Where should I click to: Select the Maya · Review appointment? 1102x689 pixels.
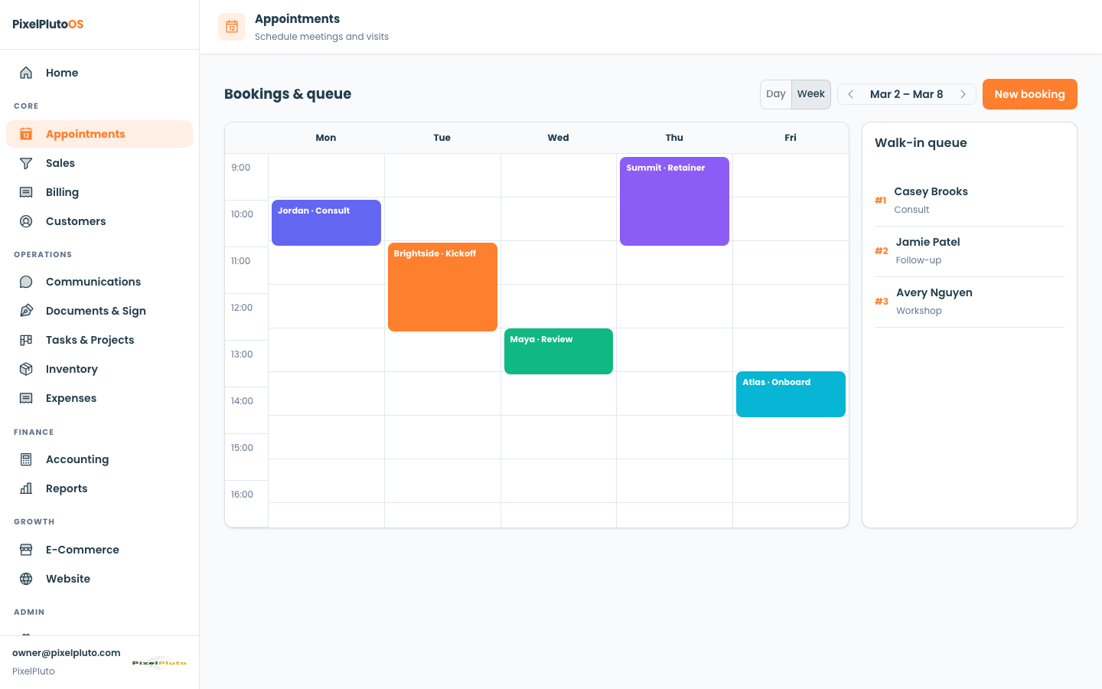[x=559, y=351]
